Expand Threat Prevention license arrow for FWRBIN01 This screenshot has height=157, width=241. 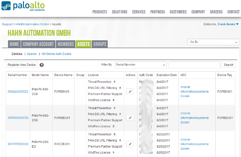point(114,82)
